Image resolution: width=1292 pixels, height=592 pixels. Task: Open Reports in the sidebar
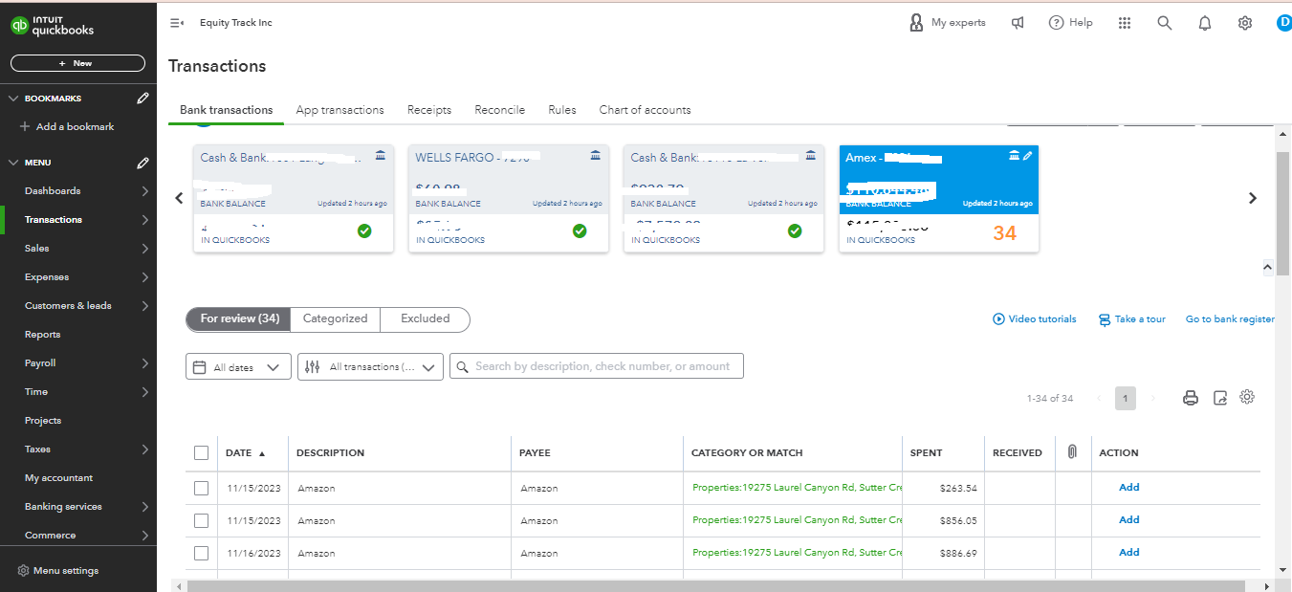42,335
